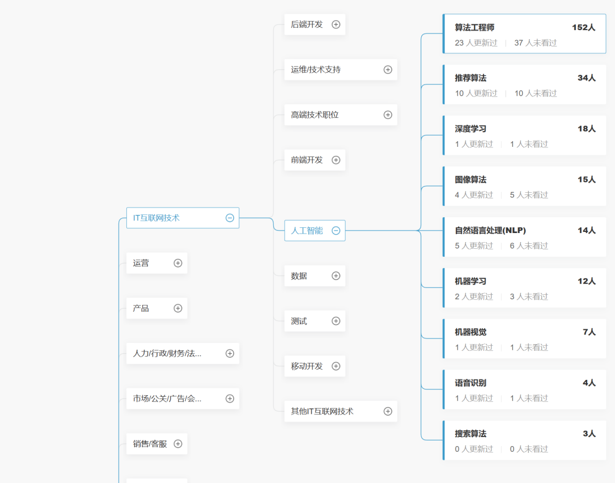Click plus icon next to 高端技术职位
615x483 pixels.
(388, 115)
